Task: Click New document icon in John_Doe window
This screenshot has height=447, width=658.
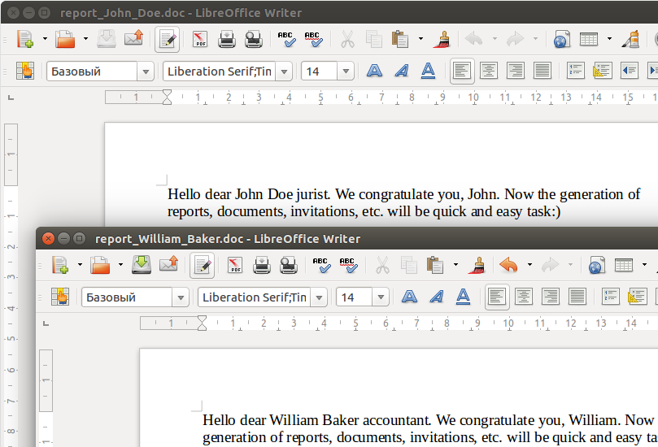Action: [24, 39]
